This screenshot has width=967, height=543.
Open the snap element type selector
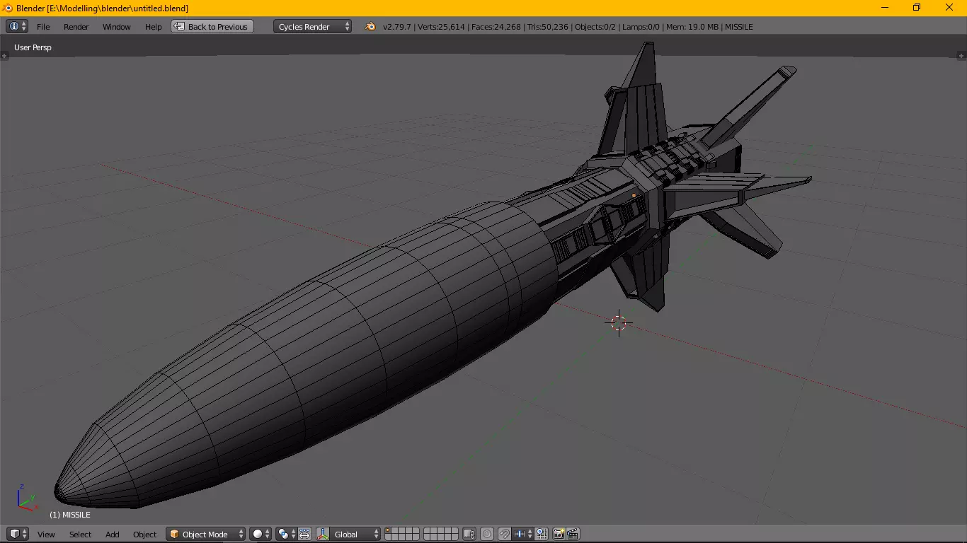522,534
